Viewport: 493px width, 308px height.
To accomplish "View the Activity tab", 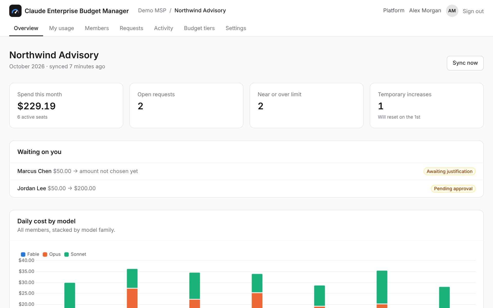I will [x=164, y=28].
